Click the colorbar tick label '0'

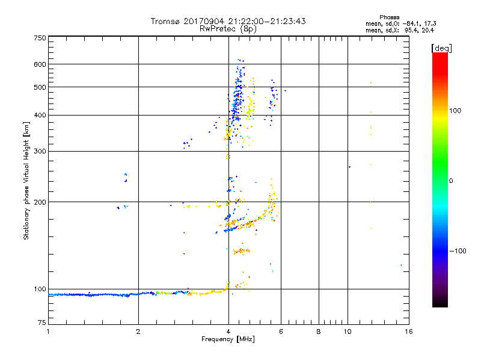pyautogui.click(x=451, y=180)
